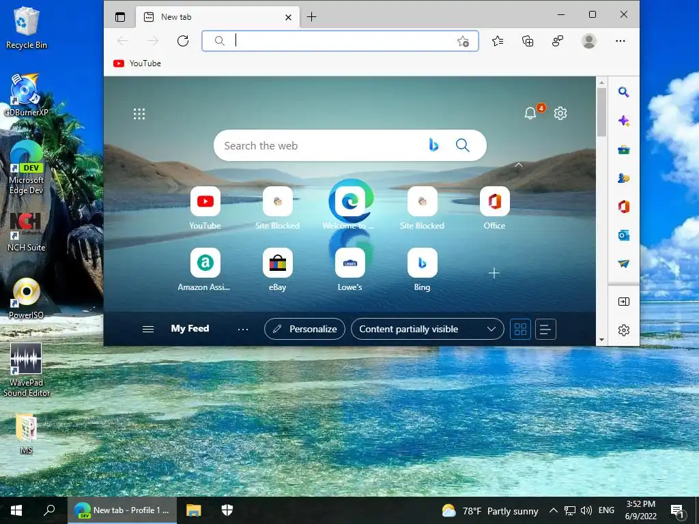This screenshot has width=699, height=524.
Task: Open page settings gear on new tab
Action: coord(560,113)
